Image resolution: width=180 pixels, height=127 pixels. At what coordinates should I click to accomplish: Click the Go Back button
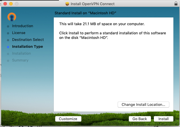pyautogui.click(x=140, y=119)
